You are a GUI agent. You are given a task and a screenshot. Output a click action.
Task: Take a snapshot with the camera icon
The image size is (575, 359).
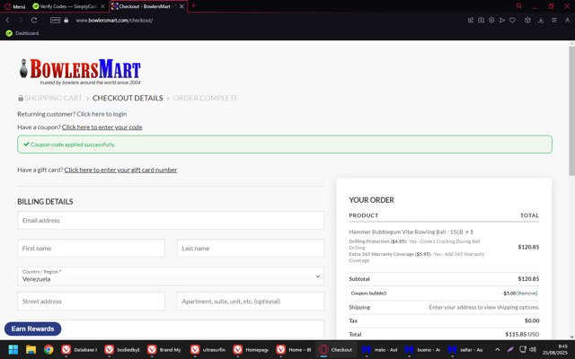[x=481, y=20]
